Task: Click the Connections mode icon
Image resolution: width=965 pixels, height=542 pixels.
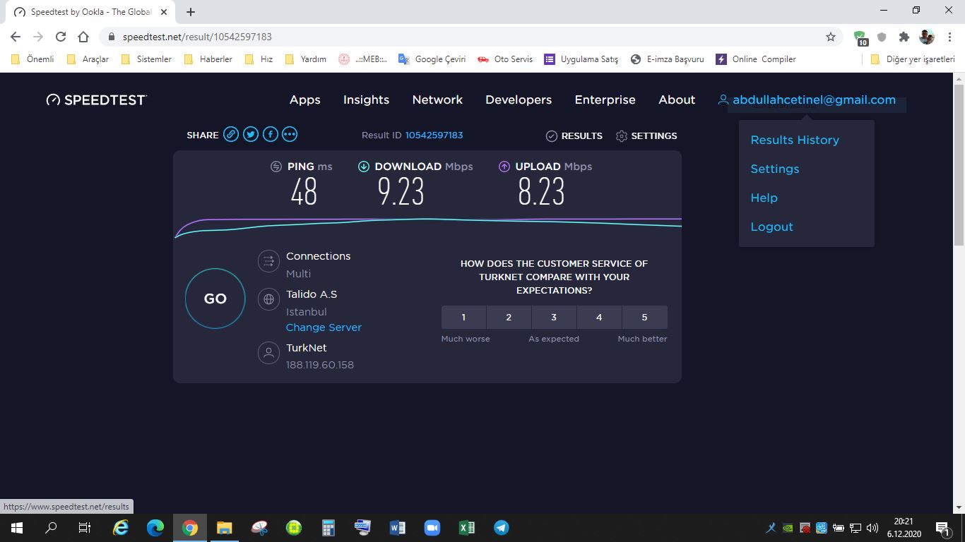Action: [x=268, y=261]
